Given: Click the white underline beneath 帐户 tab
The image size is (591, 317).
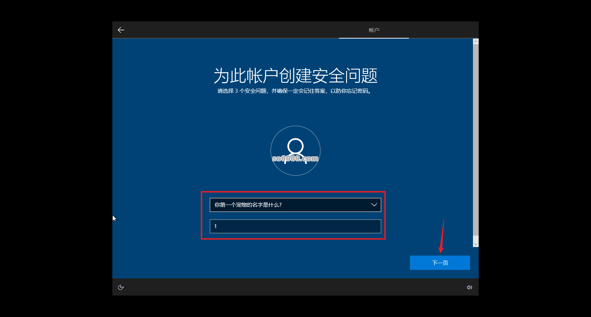Looking at the screenshot, I should (374, 38).
